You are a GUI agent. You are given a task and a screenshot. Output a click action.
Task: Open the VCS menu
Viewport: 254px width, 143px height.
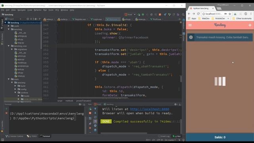click(57, 10)
